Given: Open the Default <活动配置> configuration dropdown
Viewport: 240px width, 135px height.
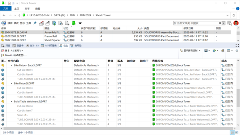Looking at the screenshot, I should pos(14,55).
